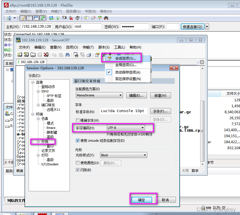Click SecureCRT Print Screen icon
Image resolution: width=240 pixels, height=215 pixels.
(76, 54)
